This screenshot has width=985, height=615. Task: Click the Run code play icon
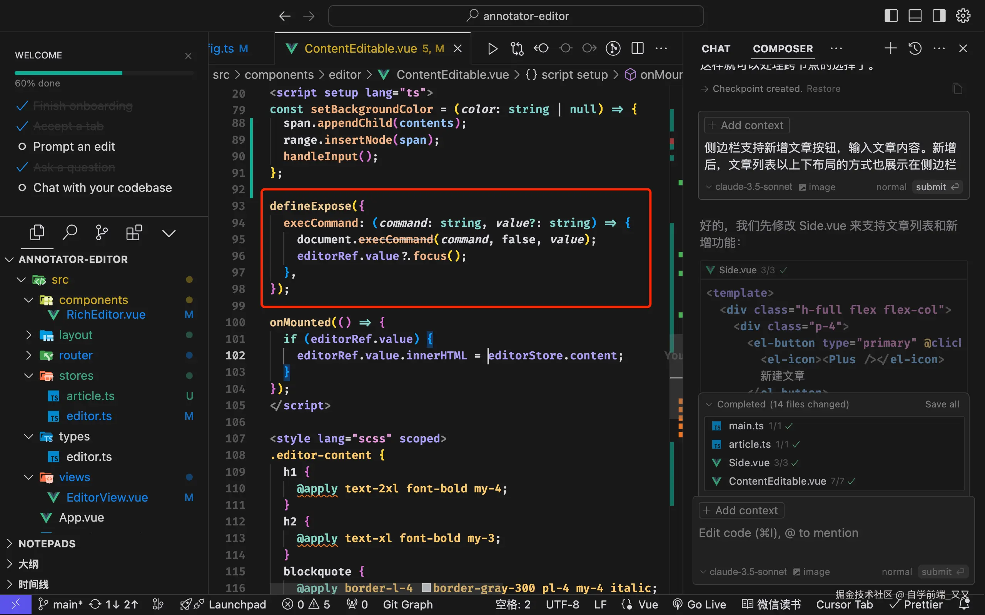[x=492, y=49]
